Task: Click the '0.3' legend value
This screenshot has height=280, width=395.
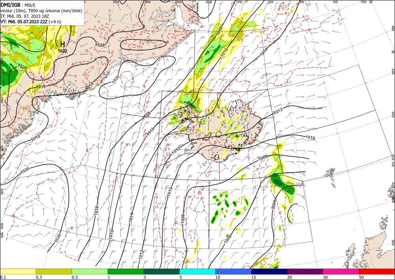Action: [39, 277]
